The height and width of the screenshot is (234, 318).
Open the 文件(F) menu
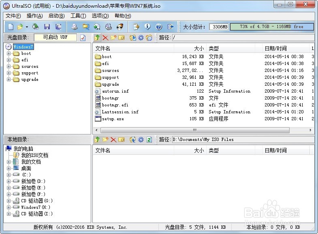(x=13, y=16)
